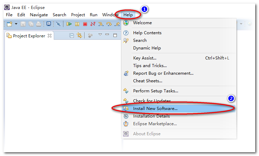Click the Report Bug icon
This screenshot has width=259, height=156.
126,73
